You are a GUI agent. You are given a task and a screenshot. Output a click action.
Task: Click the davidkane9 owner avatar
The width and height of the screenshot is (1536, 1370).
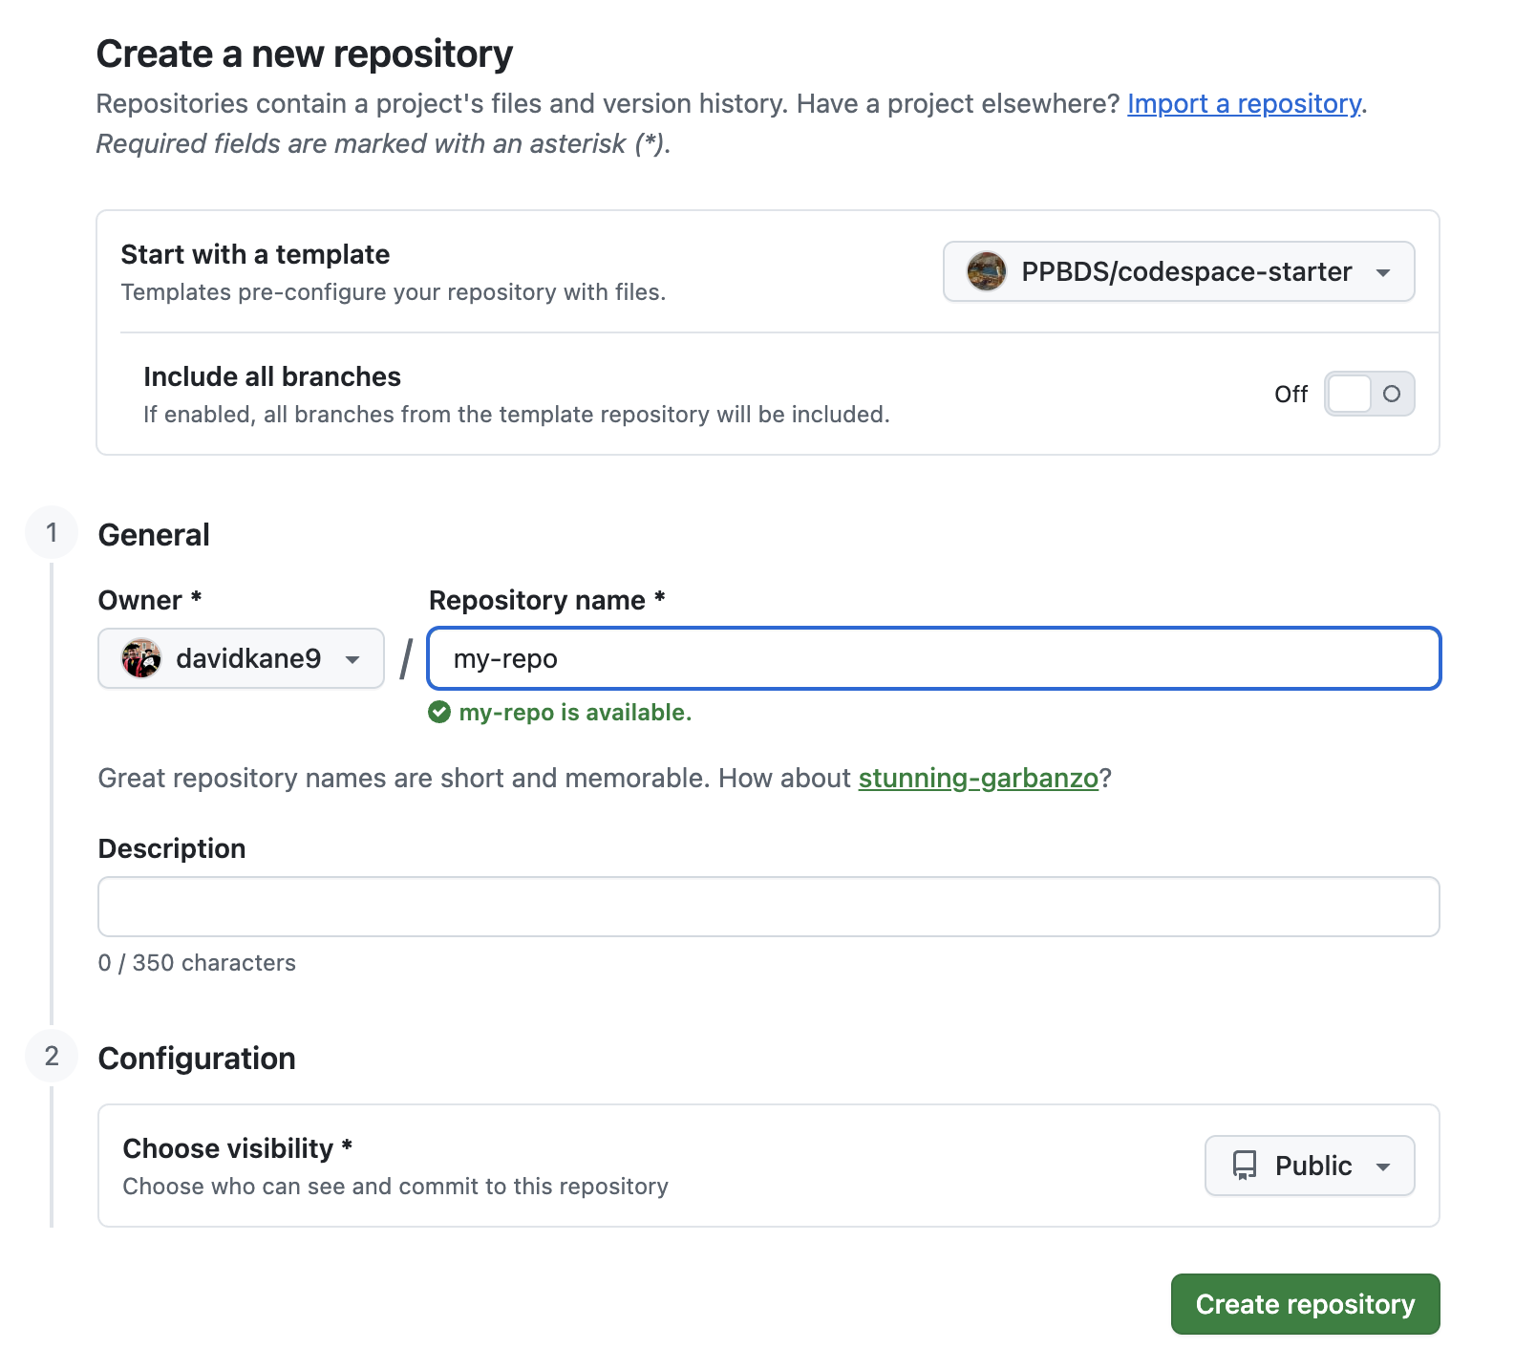click(x=141, y=658)
